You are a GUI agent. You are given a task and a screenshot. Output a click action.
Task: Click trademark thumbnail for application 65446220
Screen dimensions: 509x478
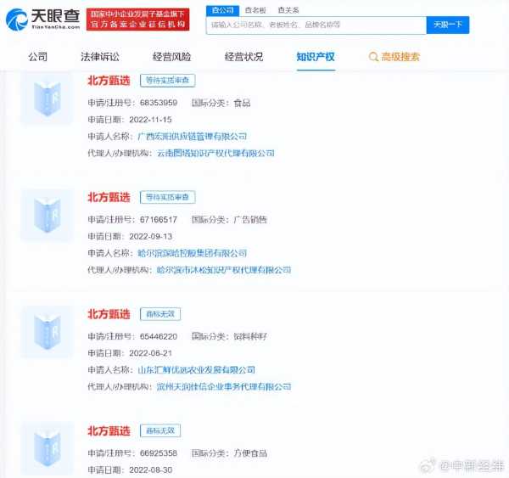pyautogui.click(x=48, y=332)
